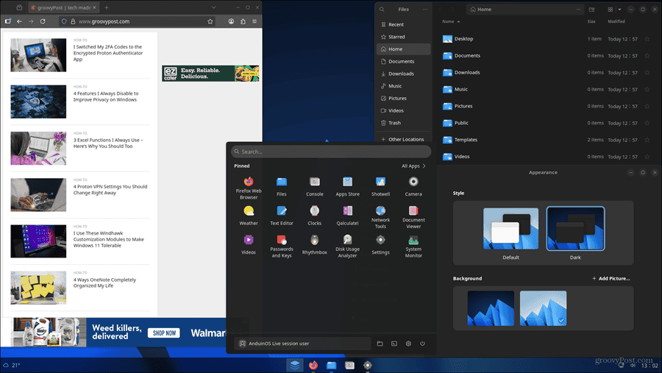Open the Firefox hamburger menu
The image size is (662, 373).
coord(255,21)
